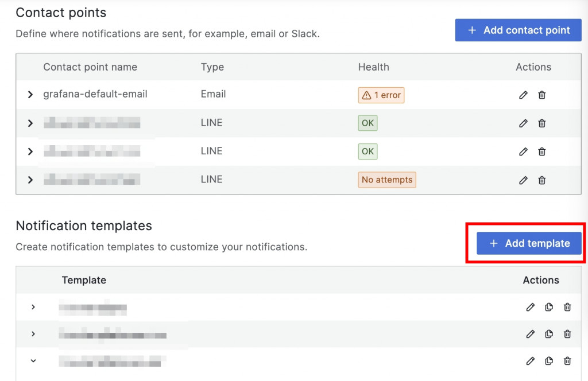Expand the second notification template row
The width and height of the screenshot is (588, 381).
point(33,334)
